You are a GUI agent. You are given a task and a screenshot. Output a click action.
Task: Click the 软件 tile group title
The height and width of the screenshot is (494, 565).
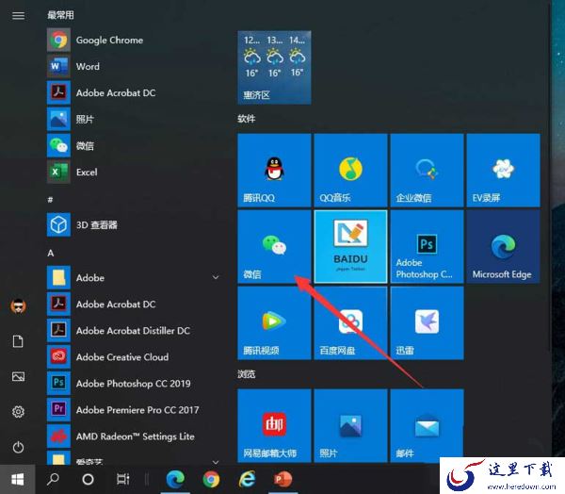[x=247, y=119]
